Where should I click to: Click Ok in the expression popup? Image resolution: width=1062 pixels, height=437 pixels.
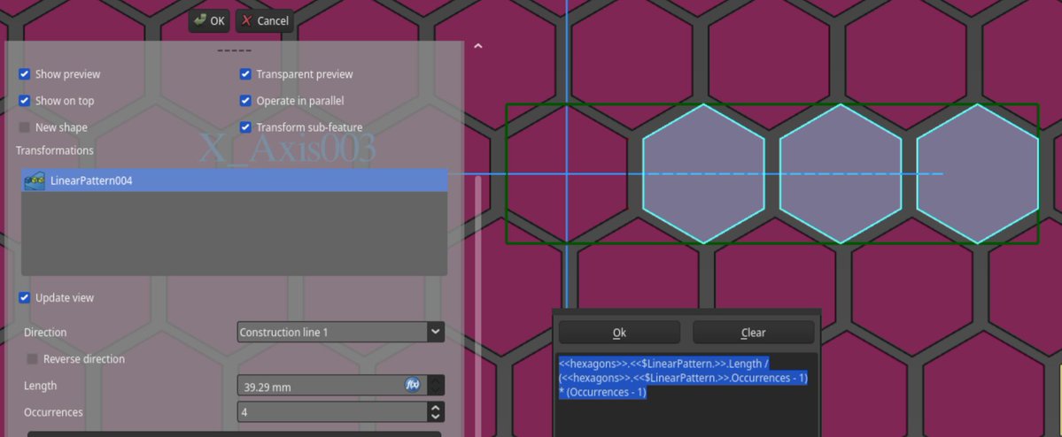pos(619,333)
